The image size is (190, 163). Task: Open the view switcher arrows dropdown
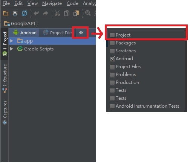[x=81, y=33]
